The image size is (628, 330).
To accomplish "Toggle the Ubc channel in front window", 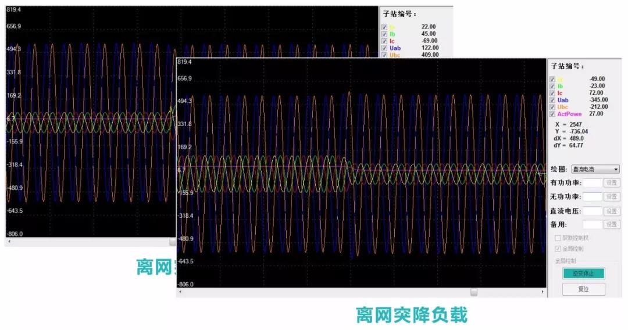I will (x=552, y=107).
